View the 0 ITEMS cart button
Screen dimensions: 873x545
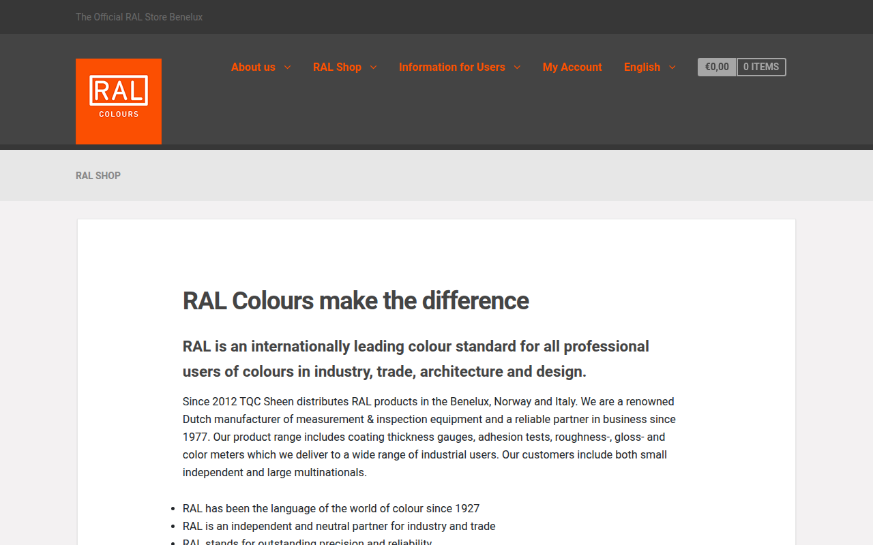[x=761, y=67]
